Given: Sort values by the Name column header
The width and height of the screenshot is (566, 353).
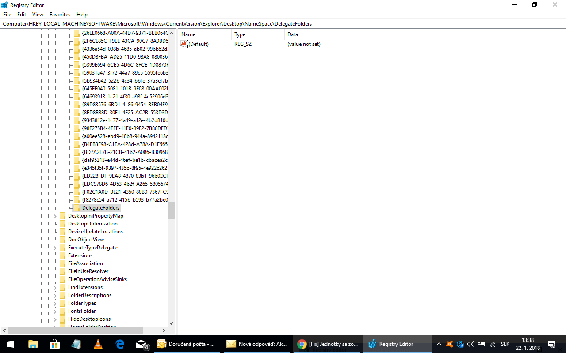Looking at the screenshot, I should click(x=205, y=34).
